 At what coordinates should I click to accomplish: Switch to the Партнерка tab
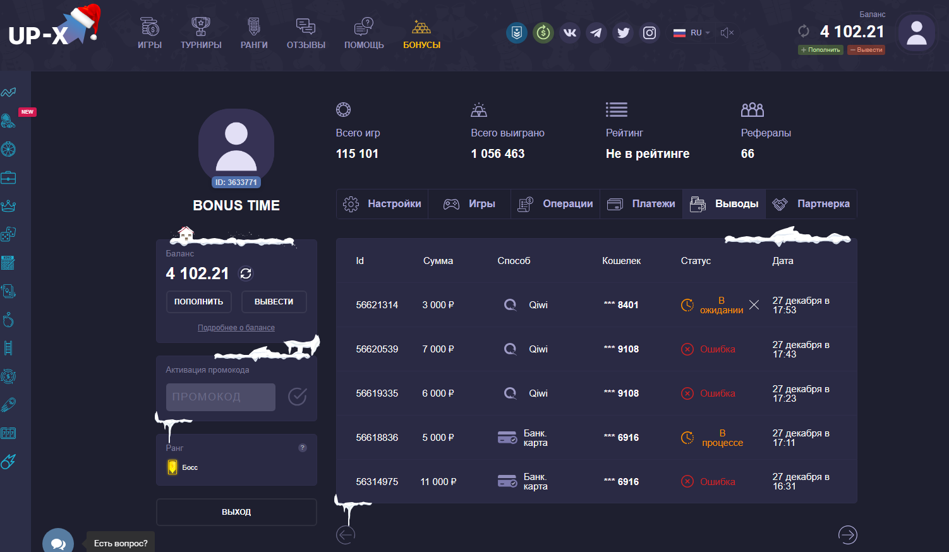811,204
